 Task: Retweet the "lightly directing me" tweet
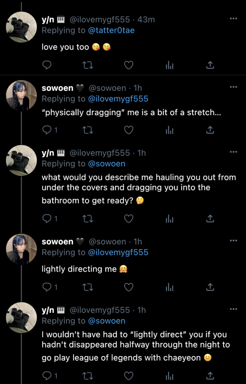87,287
